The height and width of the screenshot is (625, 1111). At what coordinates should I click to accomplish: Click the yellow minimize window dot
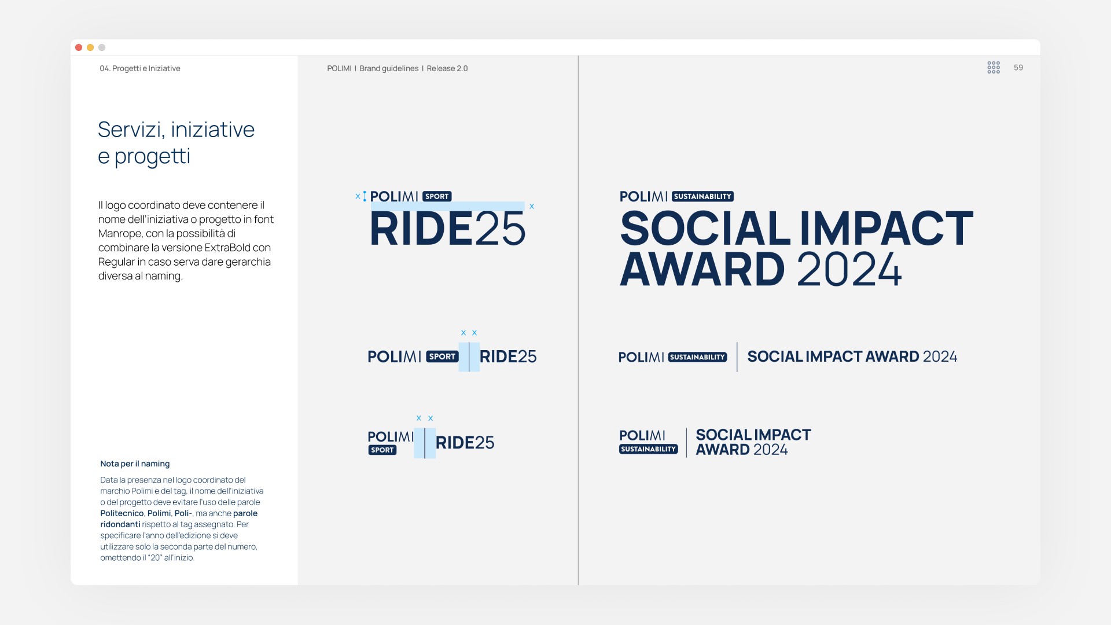coord(90,47)
